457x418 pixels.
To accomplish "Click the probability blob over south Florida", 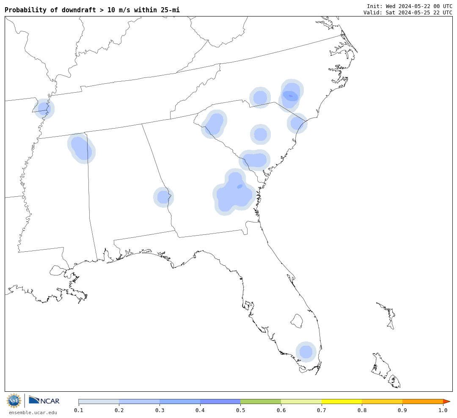I will click(x=306, y=352).
